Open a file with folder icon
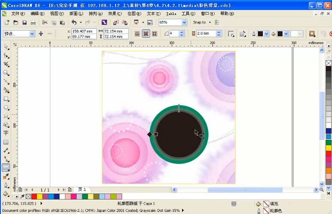Image resolution: width=332 pixels, height=214 pixels. 16,22
